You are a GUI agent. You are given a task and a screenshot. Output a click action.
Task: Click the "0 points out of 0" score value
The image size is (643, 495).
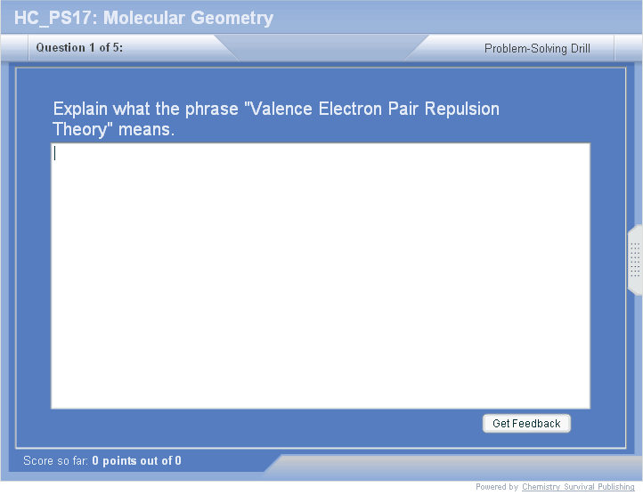point(136,460)
